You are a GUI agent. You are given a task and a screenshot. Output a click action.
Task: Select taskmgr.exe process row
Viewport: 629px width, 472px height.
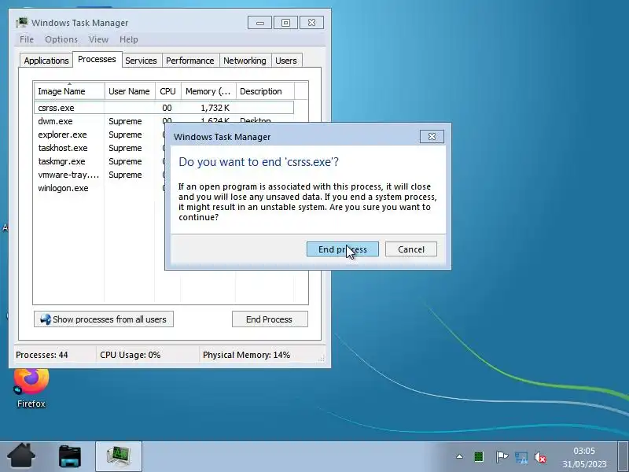[99, 161]
